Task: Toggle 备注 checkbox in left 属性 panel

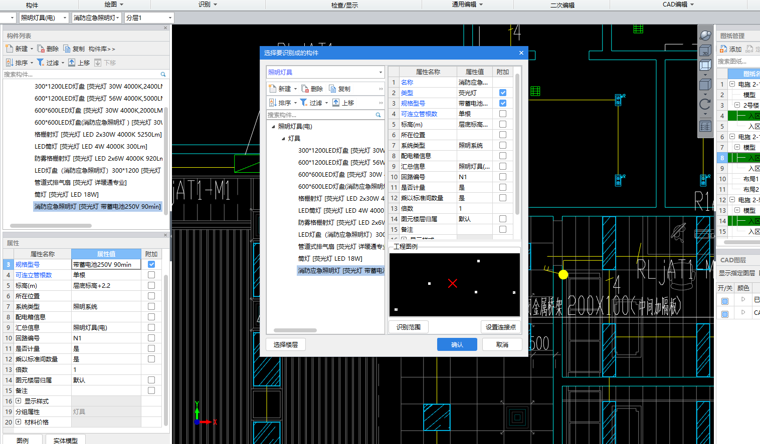Action: 151,390
